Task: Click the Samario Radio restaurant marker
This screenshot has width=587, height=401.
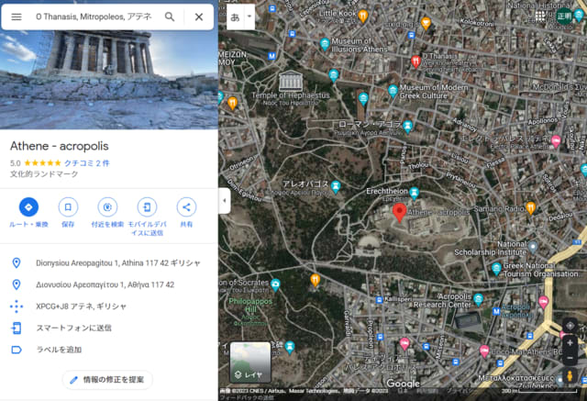Action: click(530, 207)
